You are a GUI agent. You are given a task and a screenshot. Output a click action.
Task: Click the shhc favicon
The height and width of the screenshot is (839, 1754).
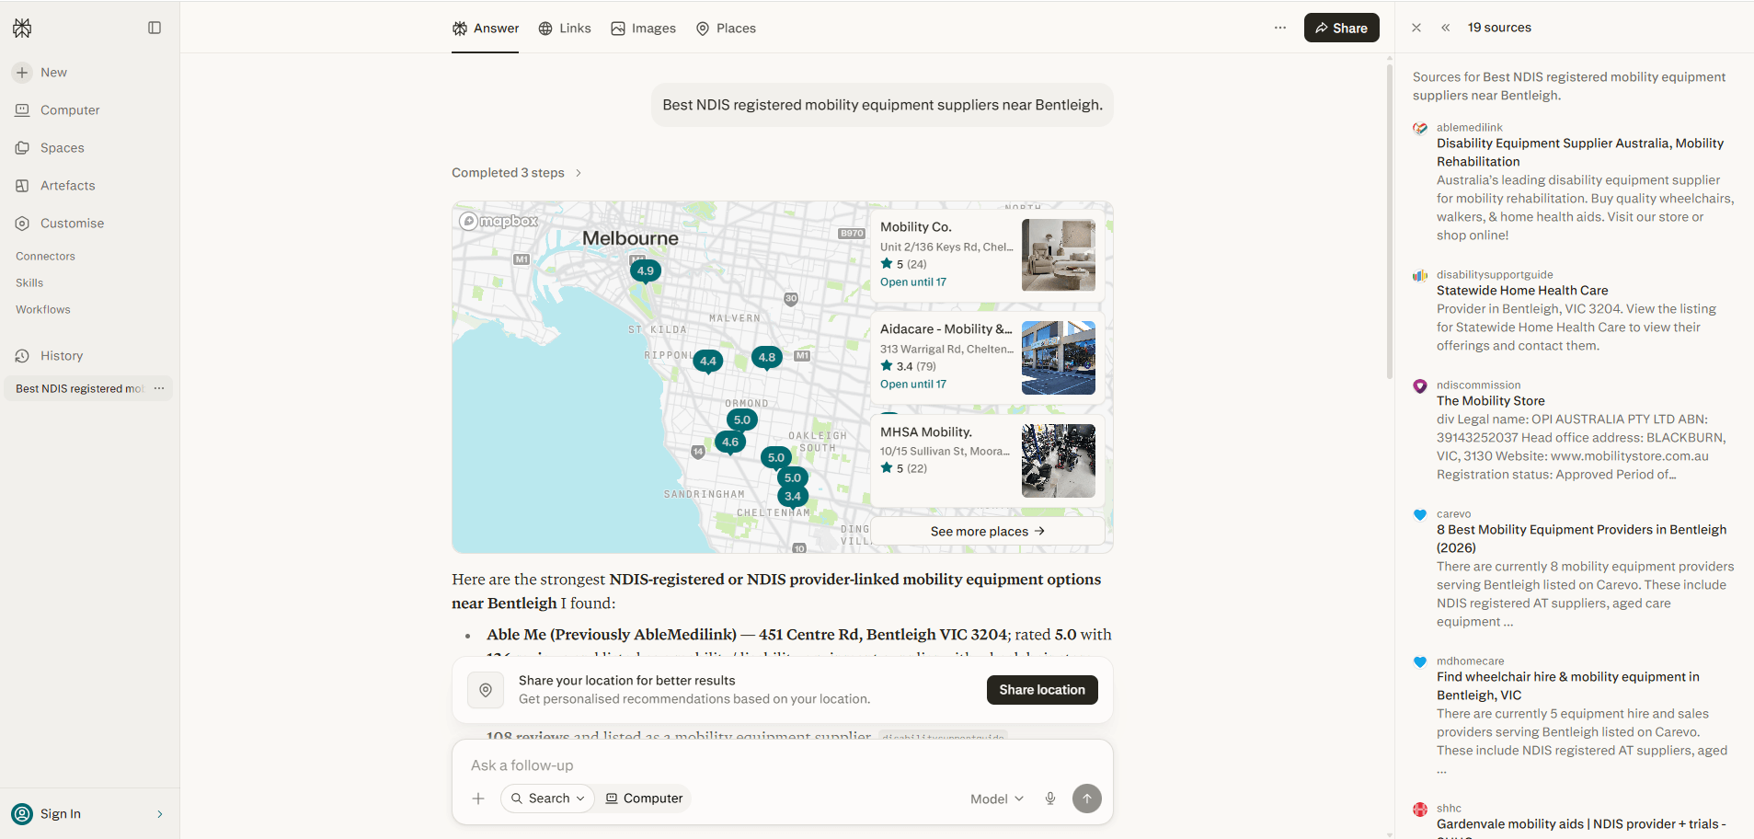(x=1420, y=810)
